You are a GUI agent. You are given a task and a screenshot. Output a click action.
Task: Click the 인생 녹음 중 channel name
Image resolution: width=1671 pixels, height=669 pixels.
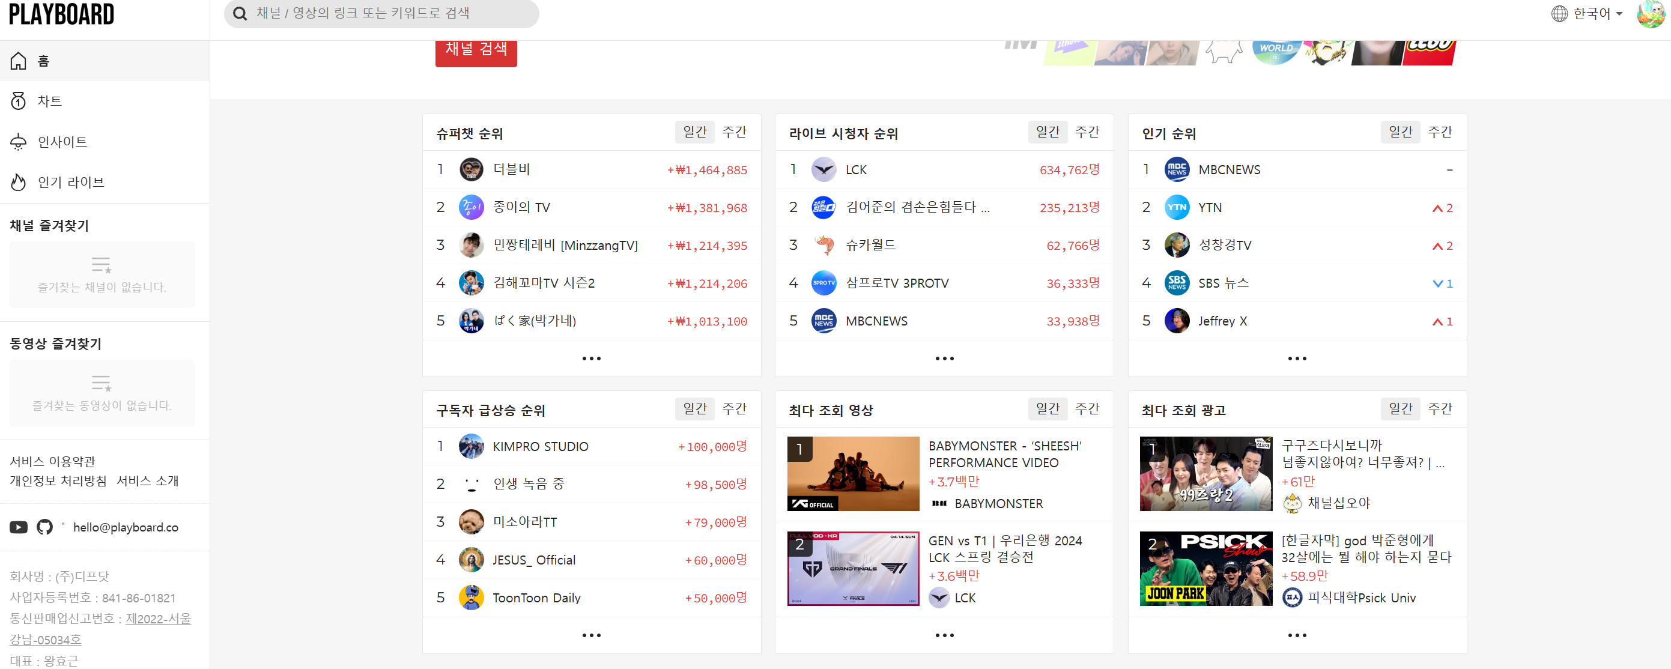tap(529, 484)
